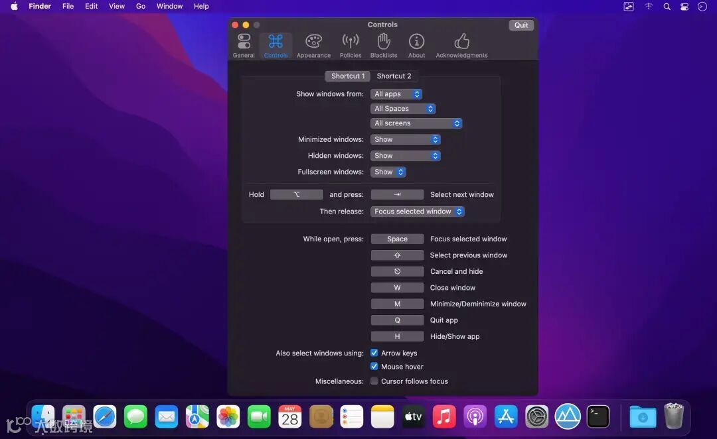
Task: Open the All screens dropdown
Action: pos(416,123)
